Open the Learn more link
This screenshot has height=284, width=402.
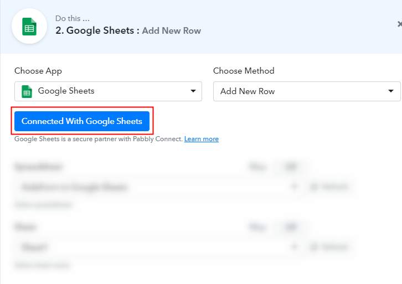[201, 139]
